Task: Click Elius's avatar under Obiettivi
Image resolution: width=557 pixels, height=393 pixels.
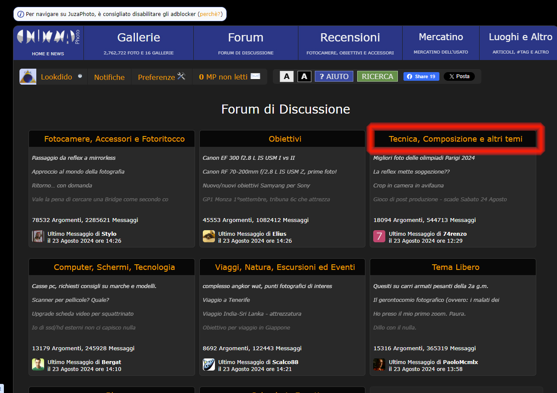Action: pyautogui.click(x=209, y=237)
